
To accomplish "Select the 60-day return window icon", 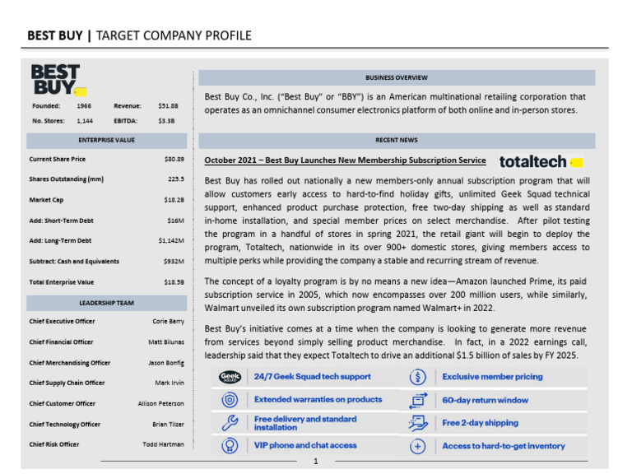I will 418,400.
